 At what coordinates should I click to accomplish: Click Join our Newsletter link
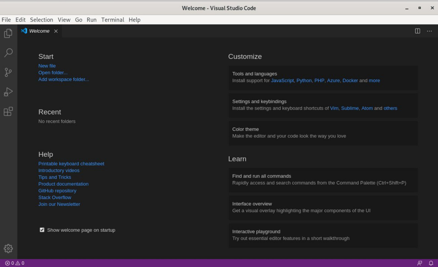pyautogui.click(x=59, y=204)
